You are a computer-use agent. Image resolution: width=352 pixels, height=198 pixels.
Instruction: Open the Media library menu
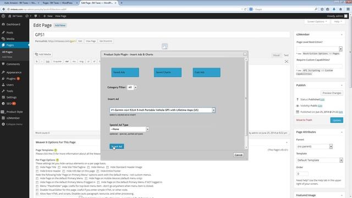pos(10,39)
